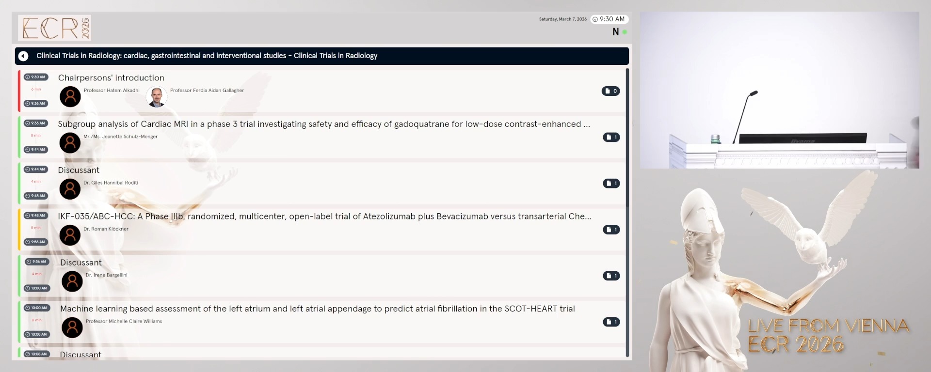Viewport: 931px width, 372px height.
Task: Click Professor Hatem Alkadhi's avatar icon
Action: 70,97
